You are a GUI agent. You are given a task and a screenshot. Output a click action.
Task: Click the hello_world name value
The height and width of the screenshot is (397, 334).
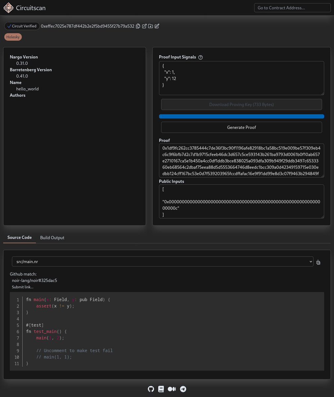point(27,89)
